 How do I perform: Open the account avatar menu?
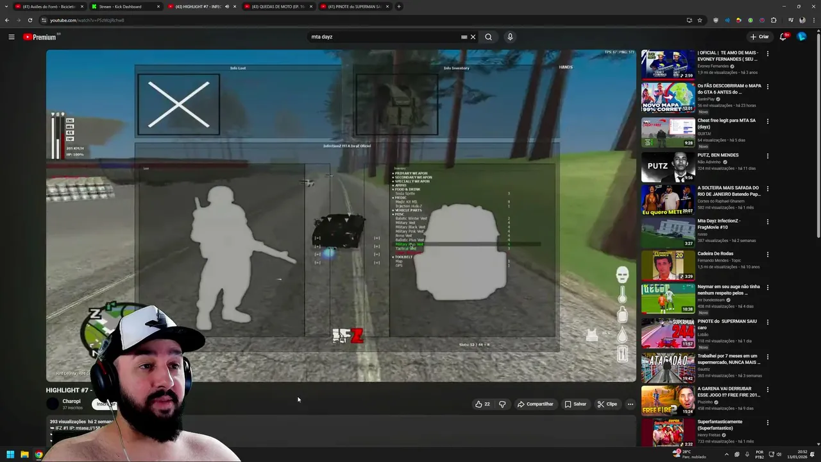click(801, 37)
